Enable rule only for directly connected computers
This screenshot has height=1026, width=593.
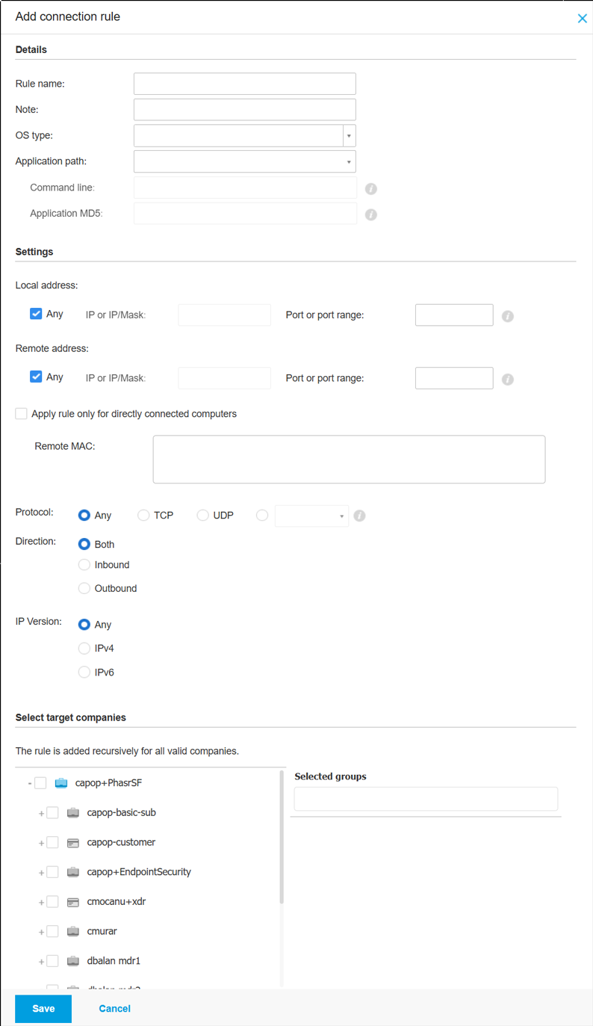22,413
